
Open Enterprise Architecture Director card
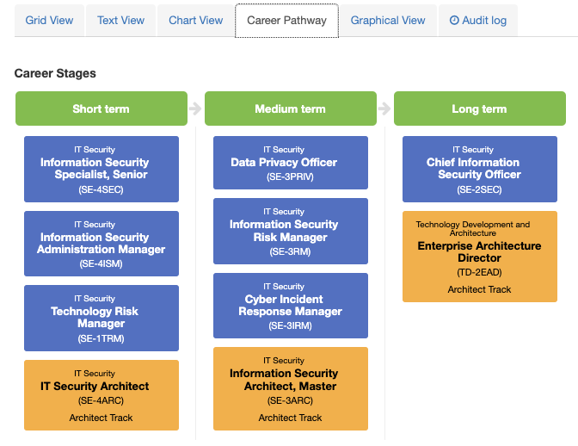479,257
